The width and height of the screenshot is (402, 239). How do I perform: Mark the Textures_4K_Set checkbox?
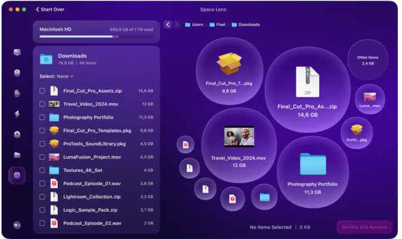[x=42, y=170]
